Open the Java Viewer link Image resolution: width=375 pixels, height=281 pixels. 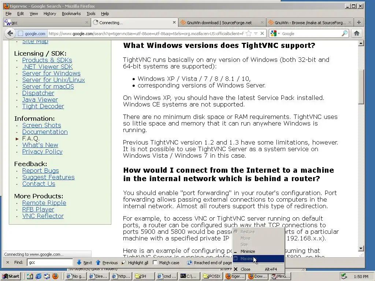[40, 100]
